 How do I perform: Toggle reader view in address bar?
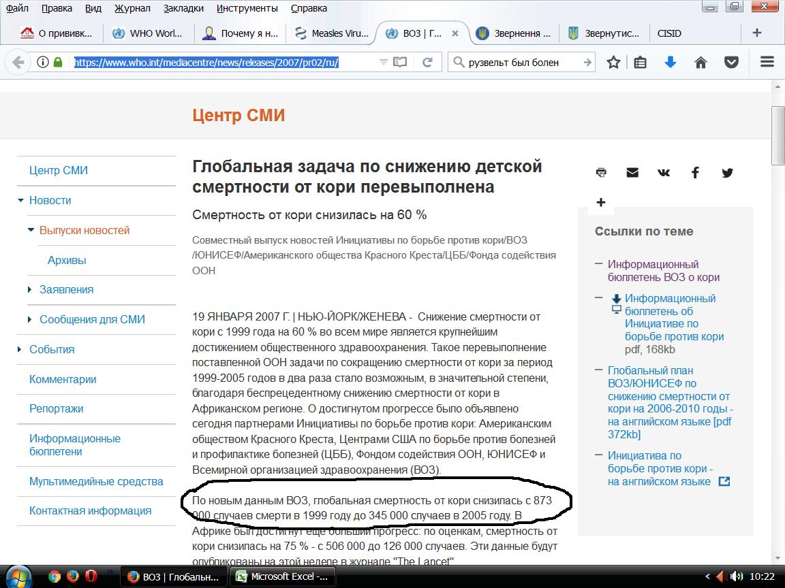coord(400,62)
